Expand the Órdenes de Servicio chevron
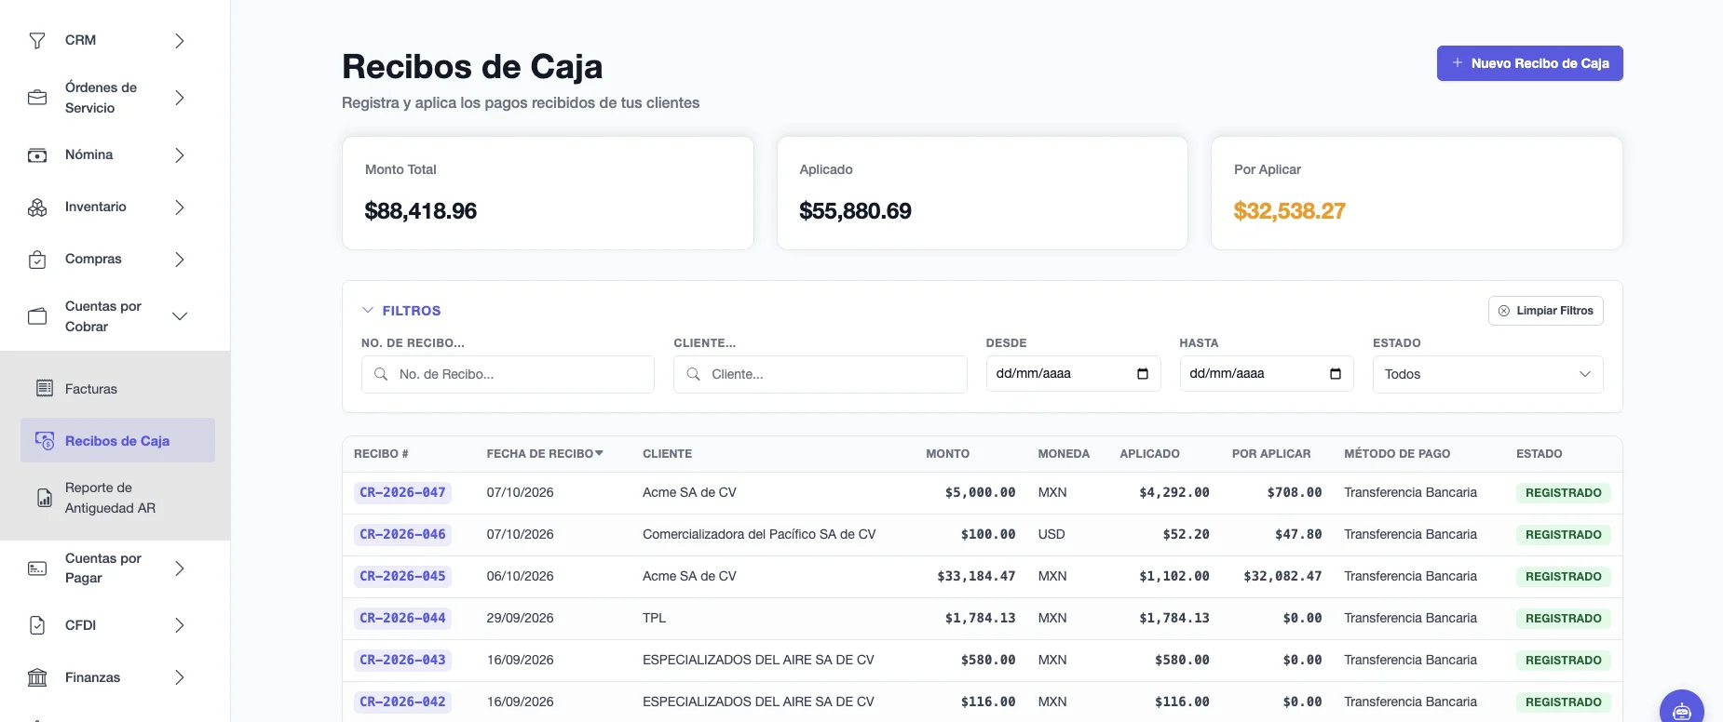This screenshot has width=1723, height=722. pyautogui.click(x=180, y=98)
